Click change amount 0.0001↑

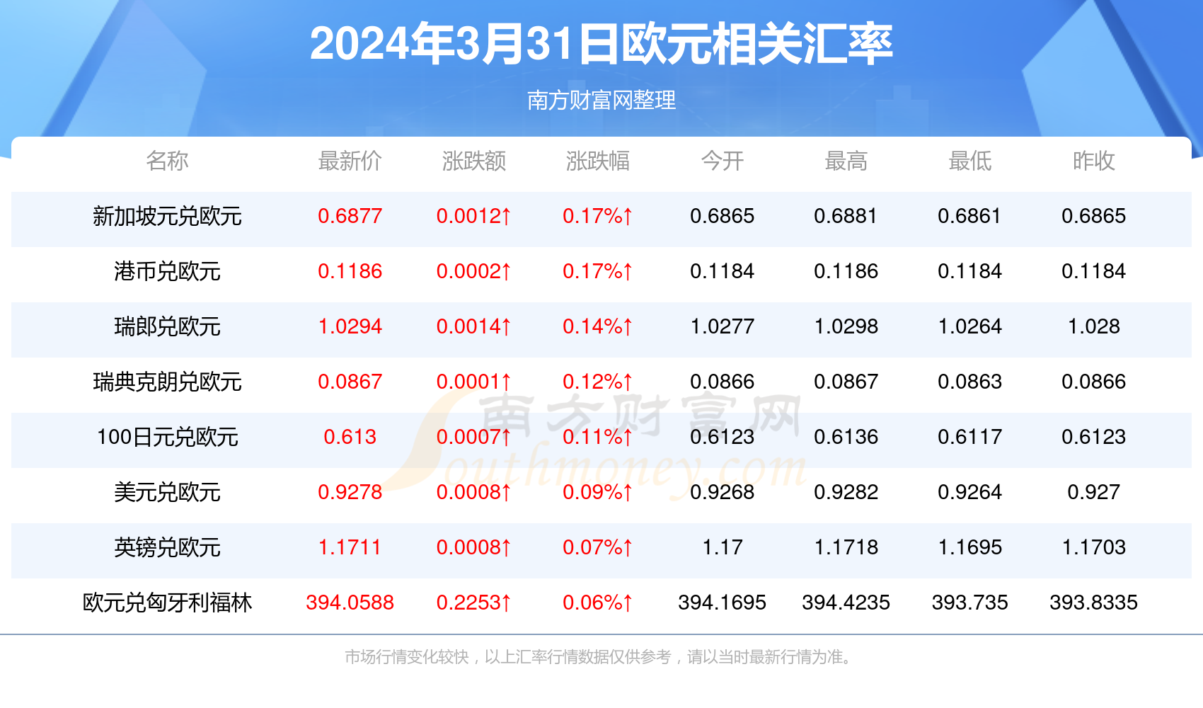(473, 382)
